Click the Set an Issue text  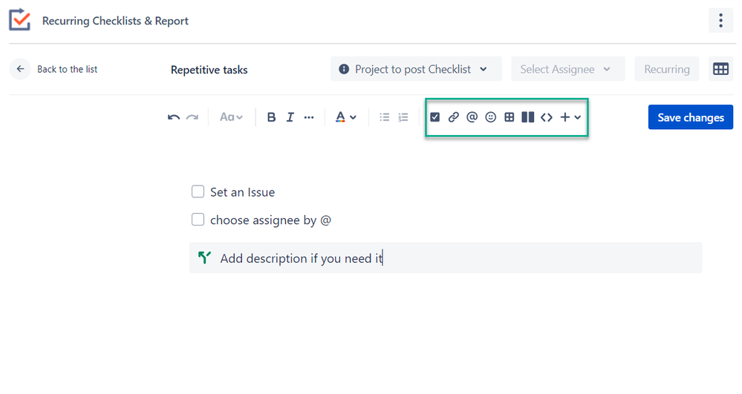(x=242, y=192)
